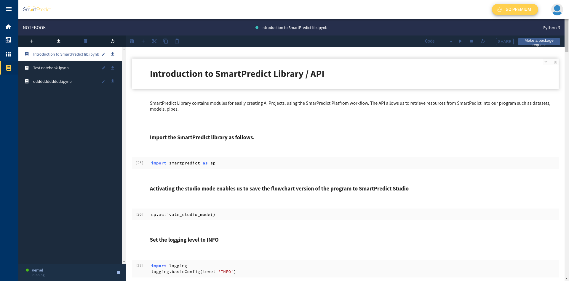Click the SHARE button
This screenshot has width=569, height=281.
point(505,41)
